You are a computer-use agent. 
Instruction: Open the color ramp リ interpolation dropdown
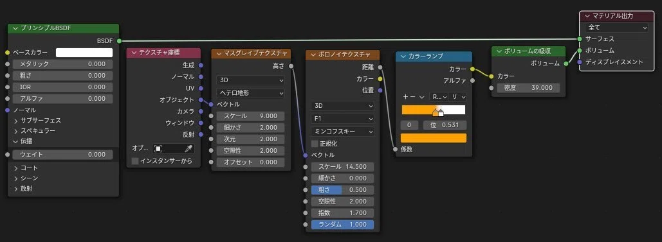[x=457, y=96]
